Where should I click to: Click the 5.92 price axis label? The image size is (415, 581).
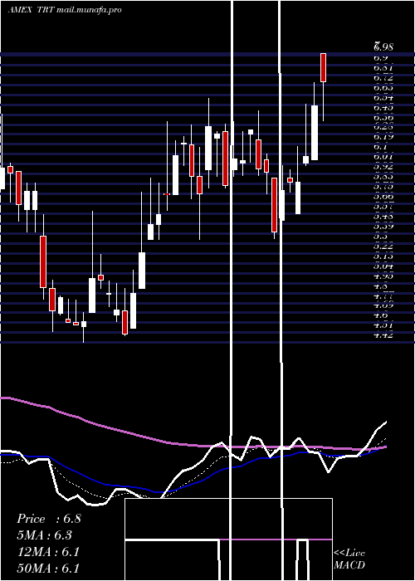pyautogui.click(x=383, y=166)
